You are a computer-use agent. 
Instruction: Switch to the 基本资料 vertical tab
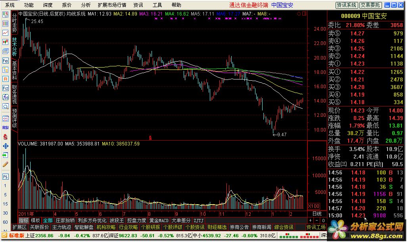[14, 70]
